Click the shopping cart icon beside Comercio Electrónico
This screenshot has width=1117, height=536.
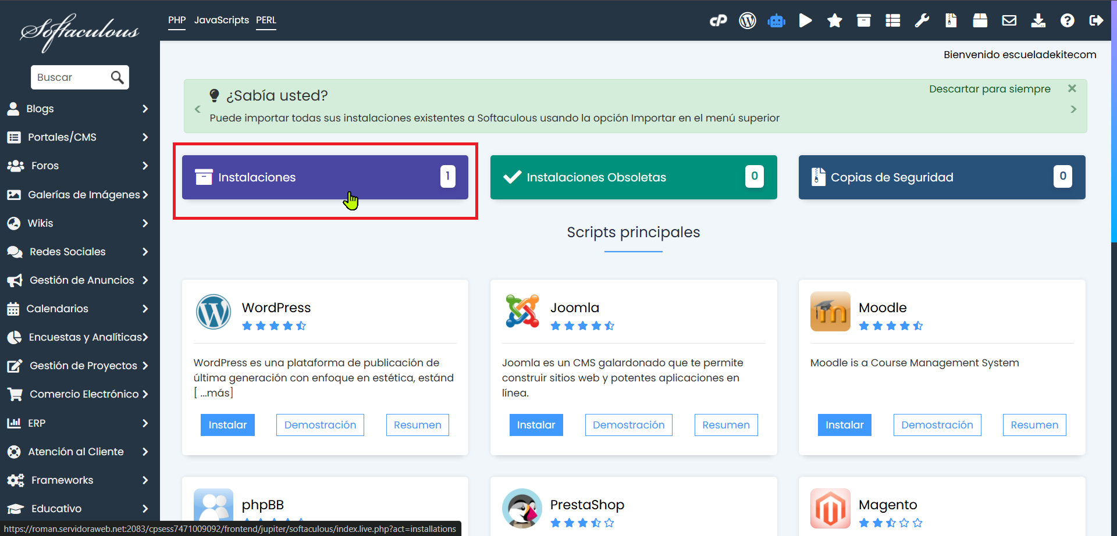(15, 395)
